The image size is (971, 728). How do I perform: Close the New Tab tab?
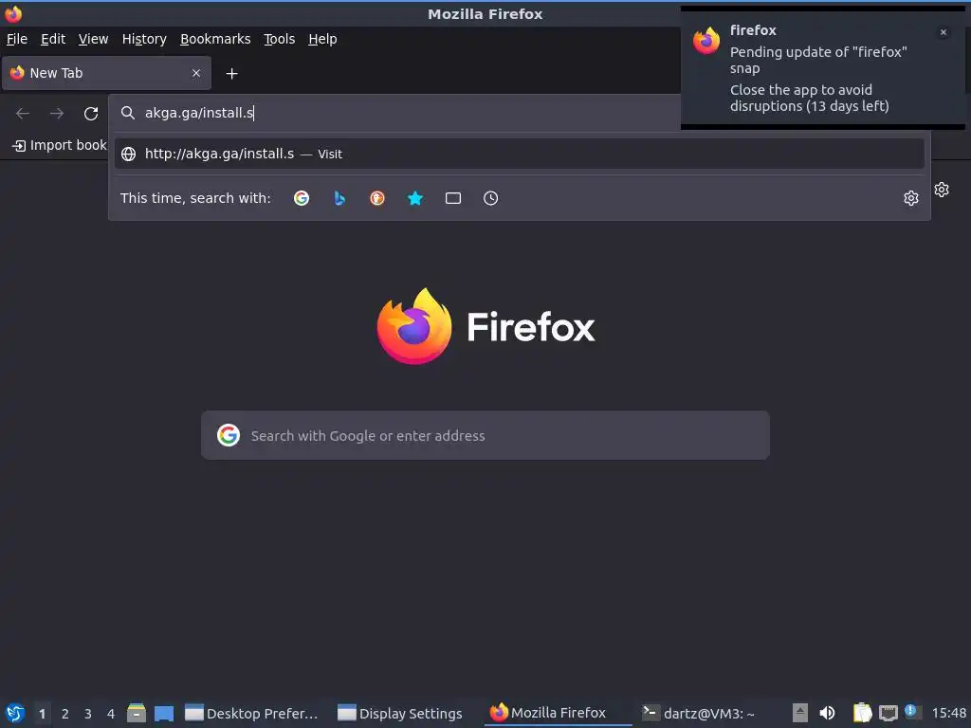[x=196, y=73]
